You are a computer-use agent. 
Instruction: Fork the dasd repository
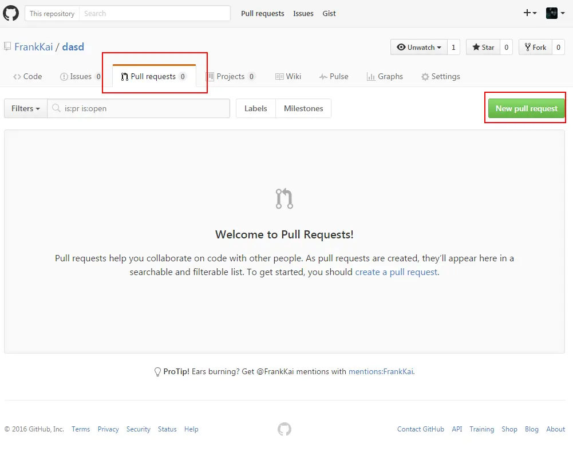point(535,47)
